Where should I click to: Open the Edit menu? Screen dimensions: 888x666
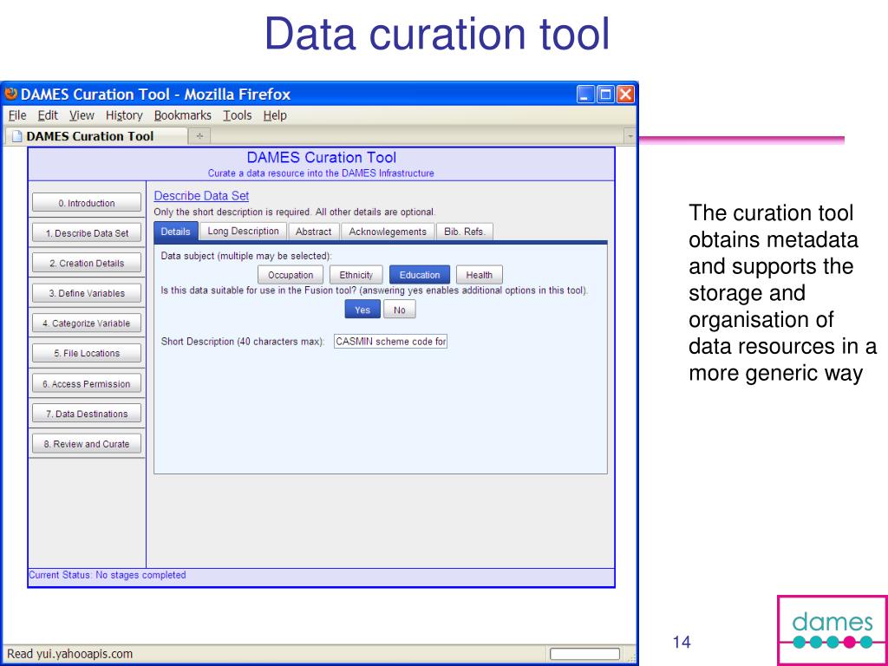tap(48, 115)
